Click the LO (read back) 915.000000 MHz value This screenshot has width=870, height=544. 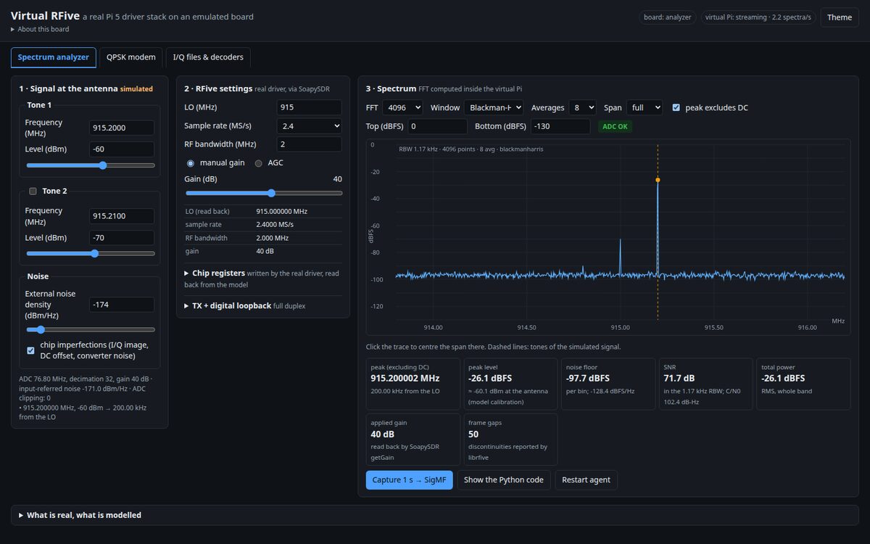coord(281,211)
